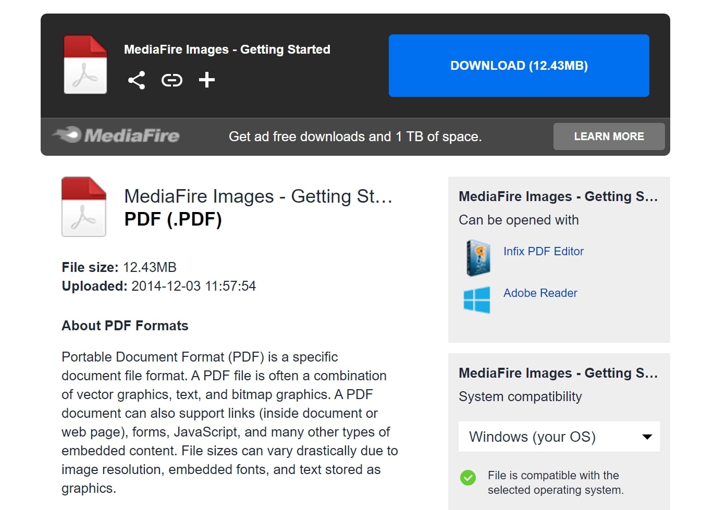Click the green compatibility checkmark
Viewport: 714px width, 510px height.
468,478
